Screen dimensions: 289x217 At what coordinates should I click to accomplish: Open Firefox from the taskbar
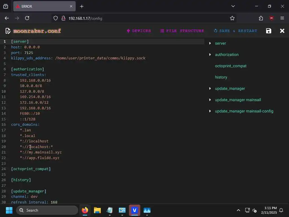pos(85,210)
